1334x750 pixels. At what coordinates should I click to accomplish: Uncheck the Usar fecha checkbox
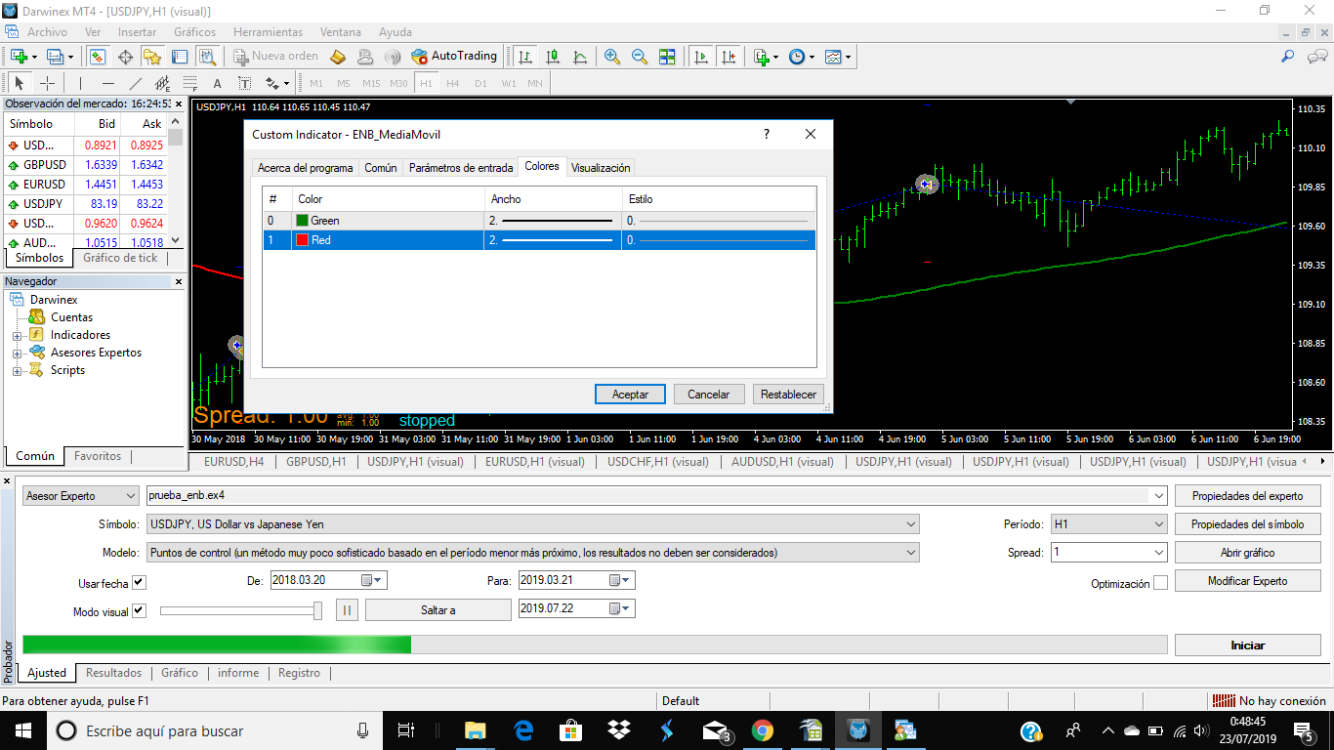coord(139,583)
